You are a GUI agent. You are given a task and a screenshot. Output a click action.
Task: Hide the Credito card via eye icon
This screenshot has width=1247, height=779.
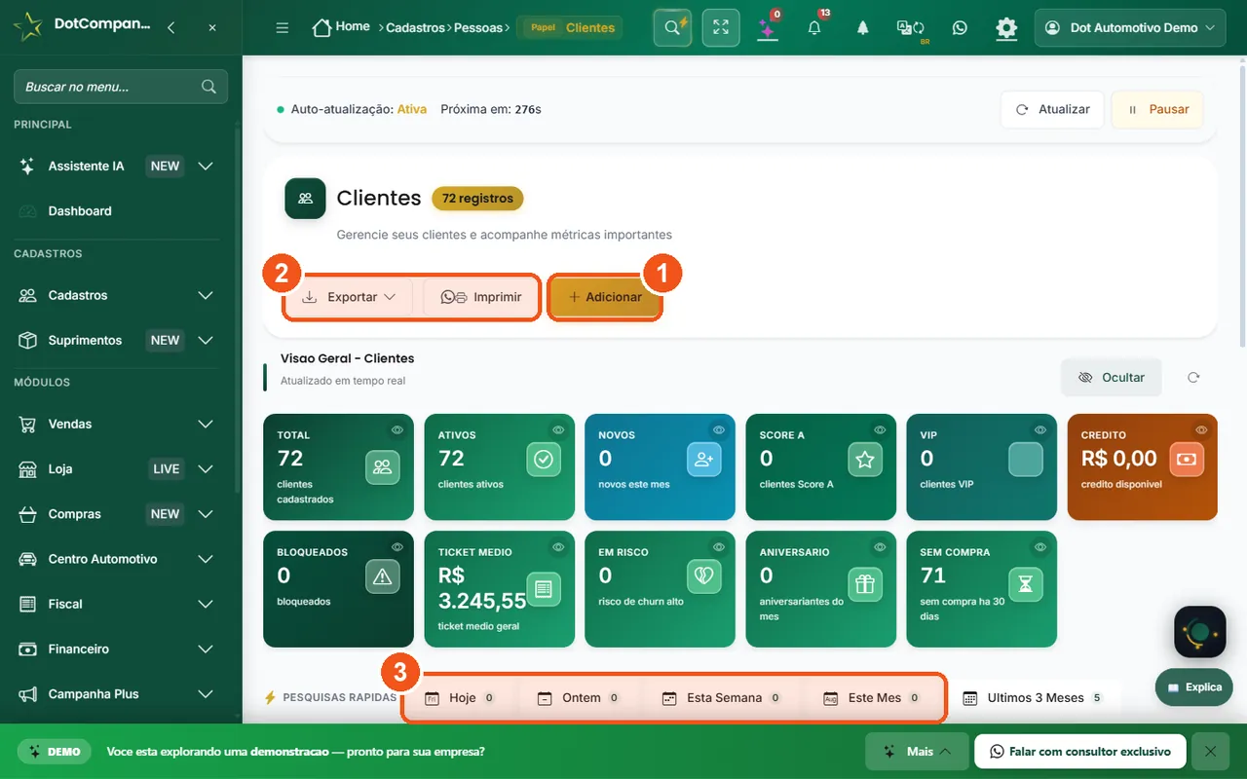1201,429
